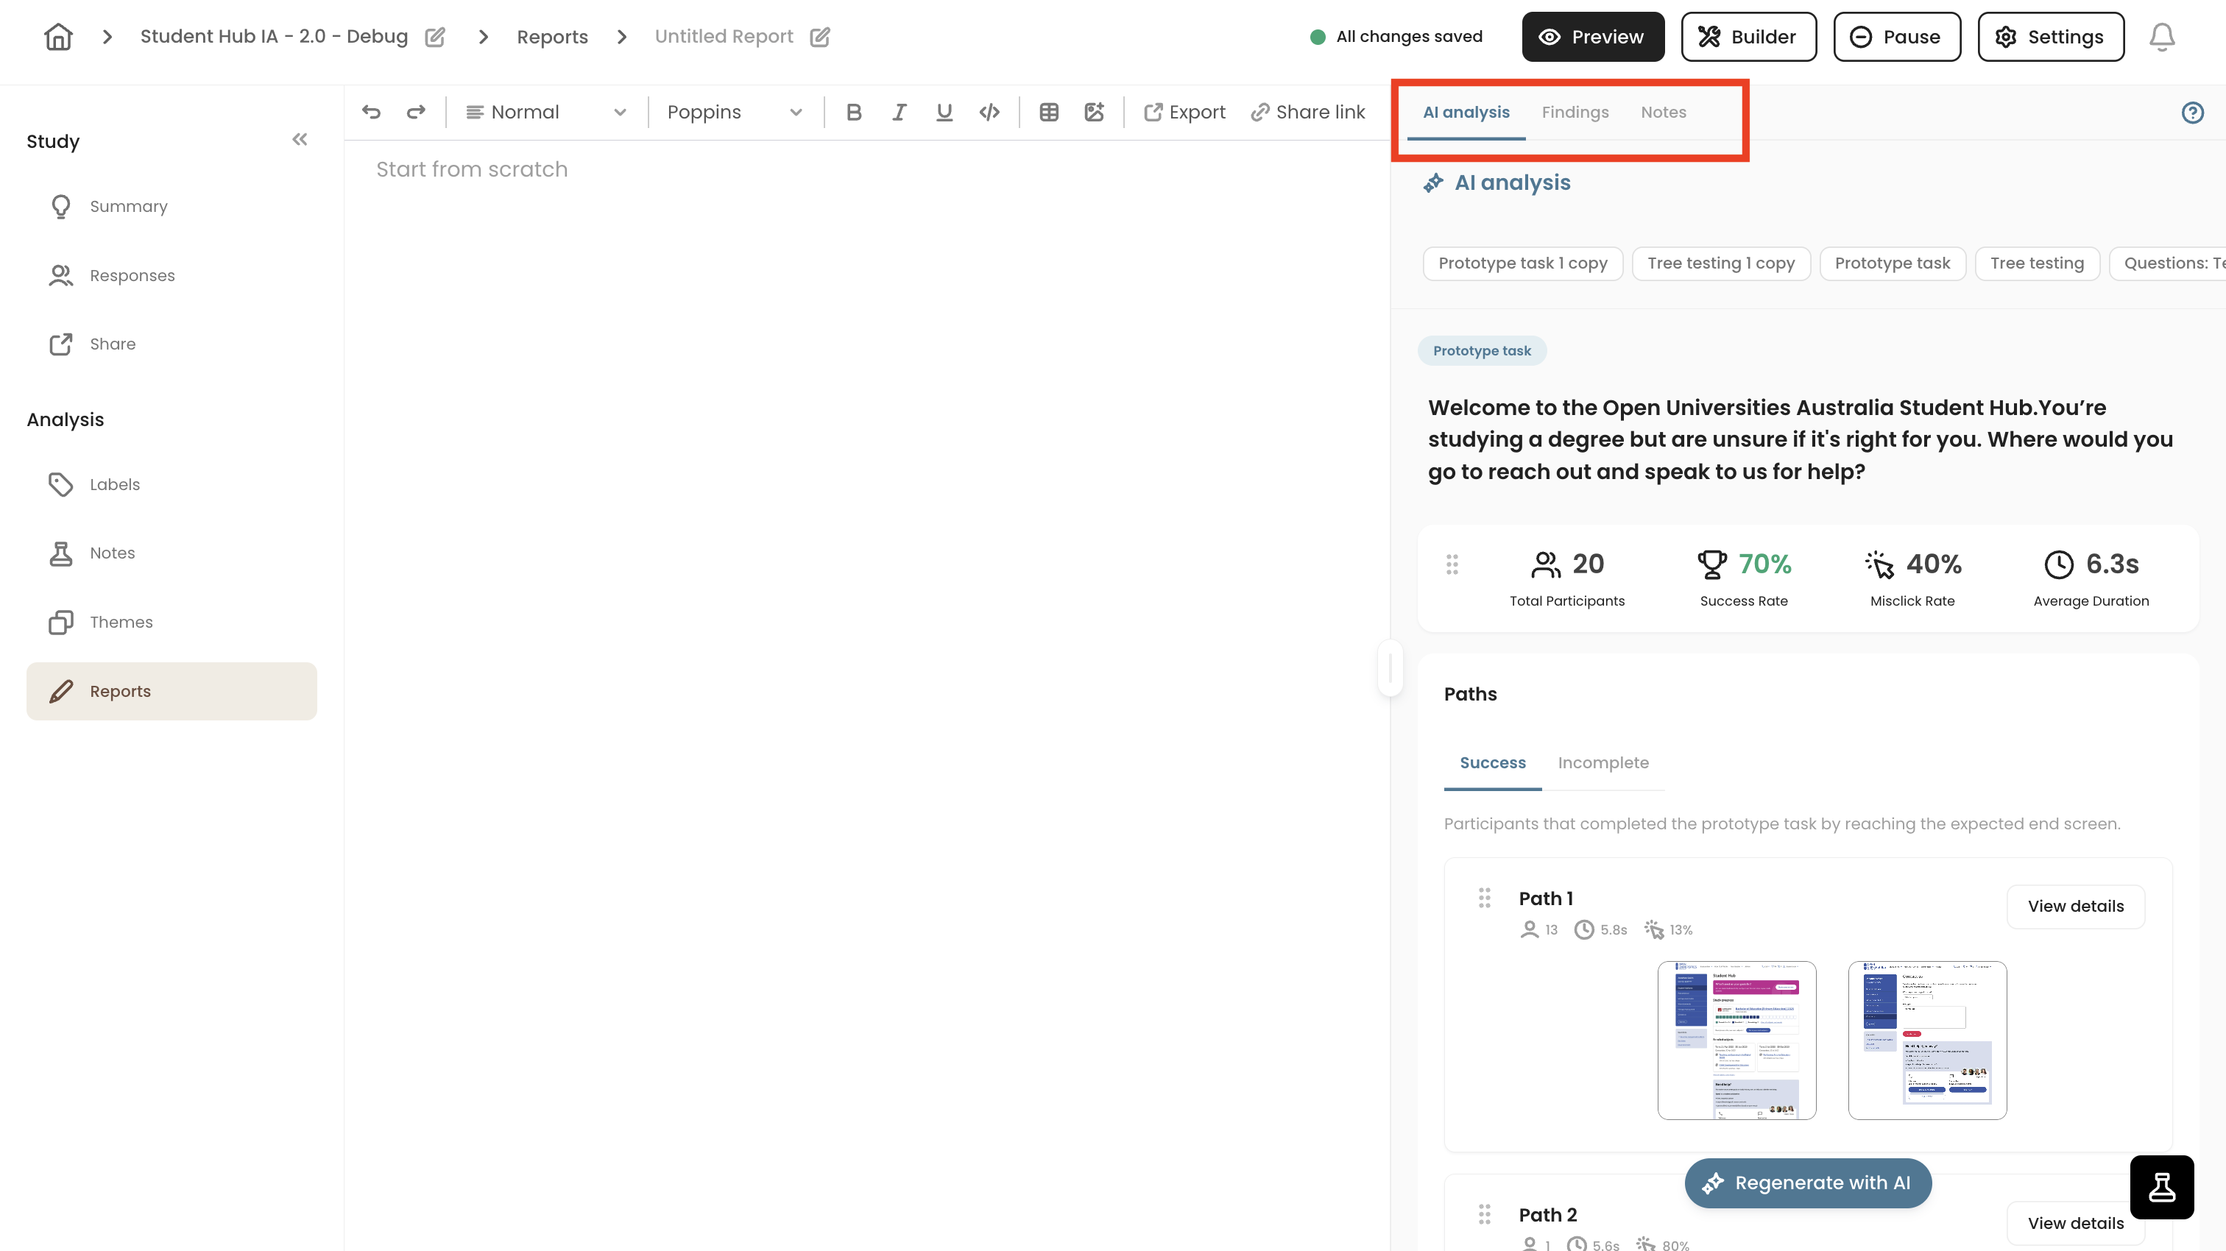
Task: Select the Questions chip
Action: (2168, 263)
